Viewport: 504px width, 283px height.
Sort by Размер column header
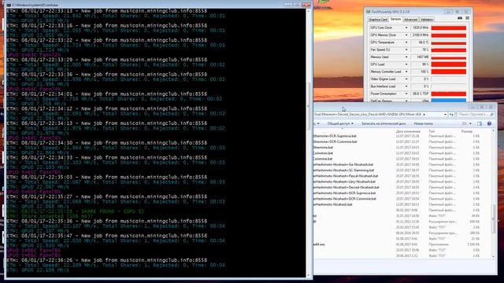(x=467, y=131)
